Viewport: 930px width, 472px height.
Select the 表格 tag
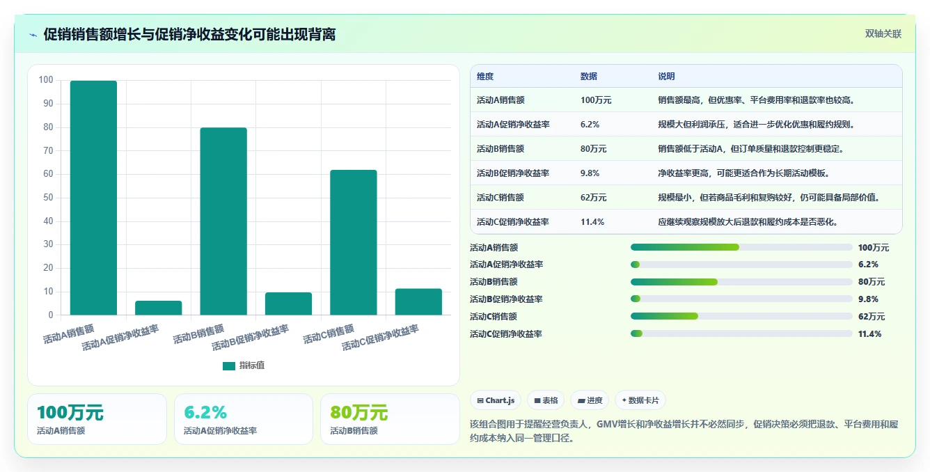coord(545,400)
